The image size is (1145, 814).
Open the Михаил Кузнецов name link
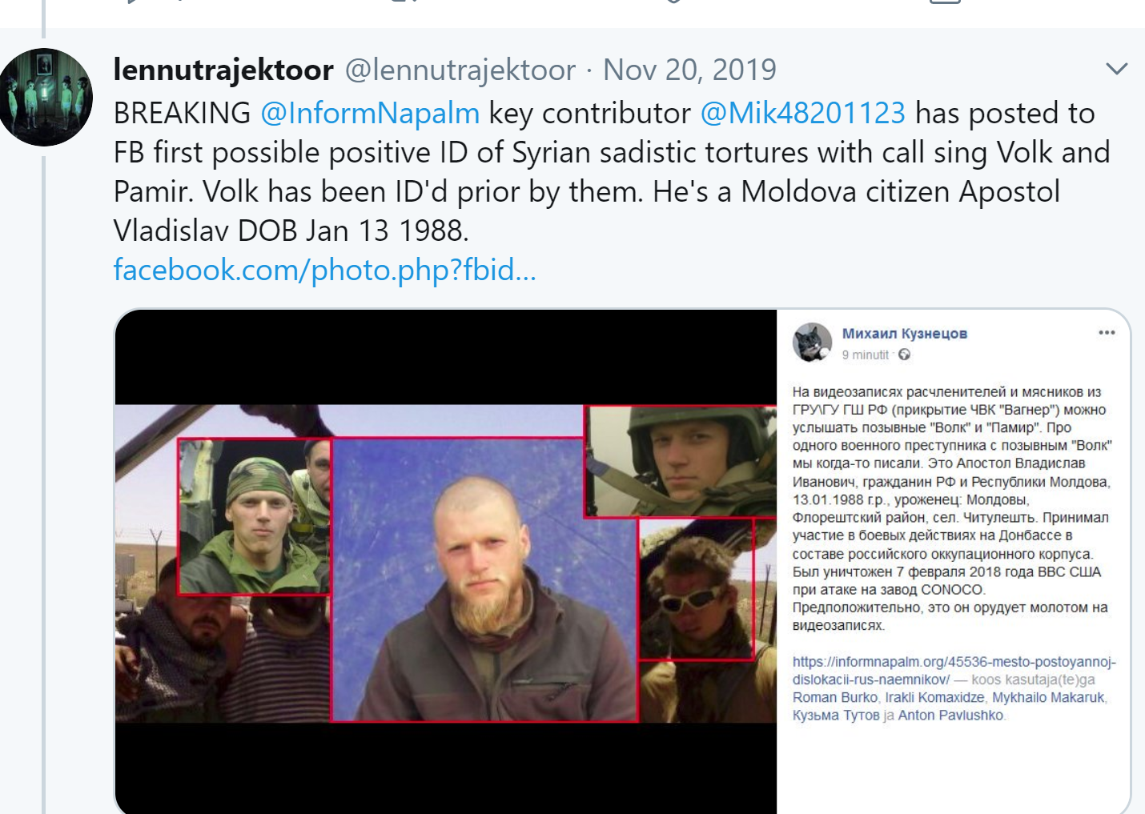904,334
